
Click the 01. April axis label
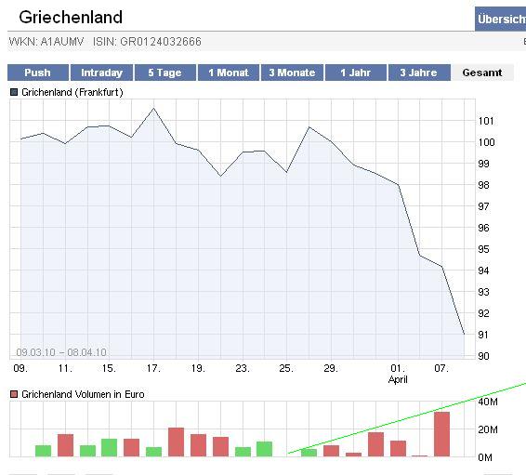398,374
